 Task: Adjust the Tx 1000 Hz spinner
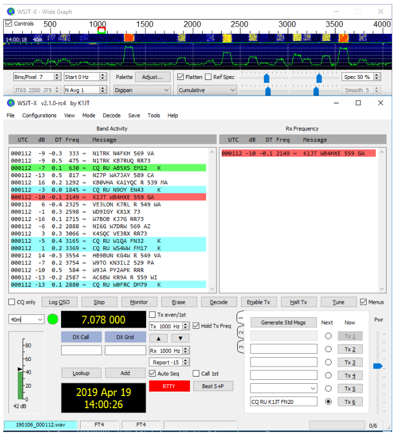pos(186,326)
